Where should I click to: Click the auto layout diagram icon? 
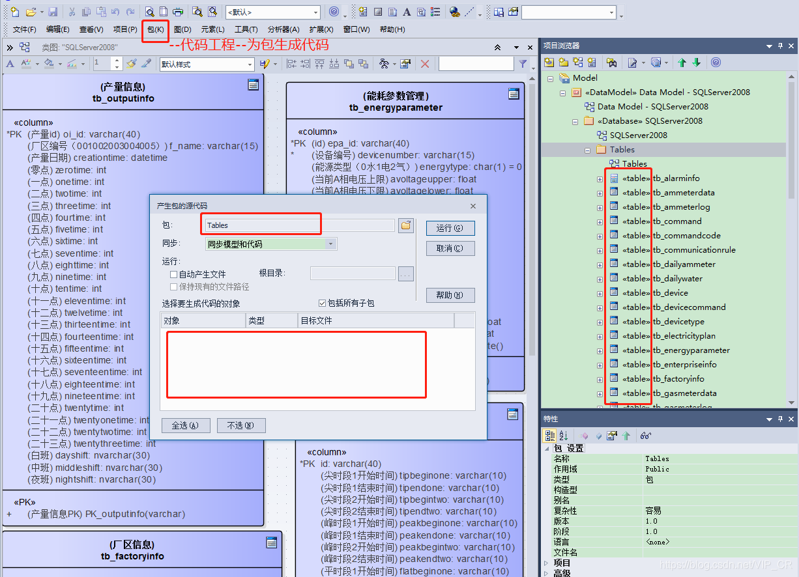click(384, 64)
